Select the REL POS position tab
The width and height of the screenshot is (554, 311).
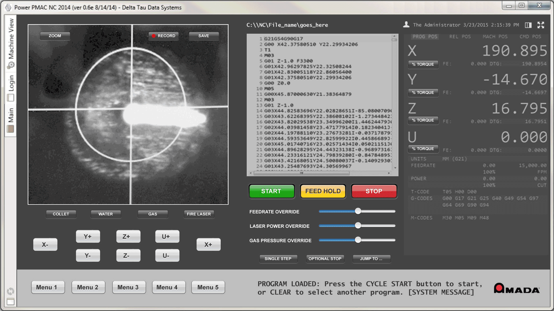point(460,37)
